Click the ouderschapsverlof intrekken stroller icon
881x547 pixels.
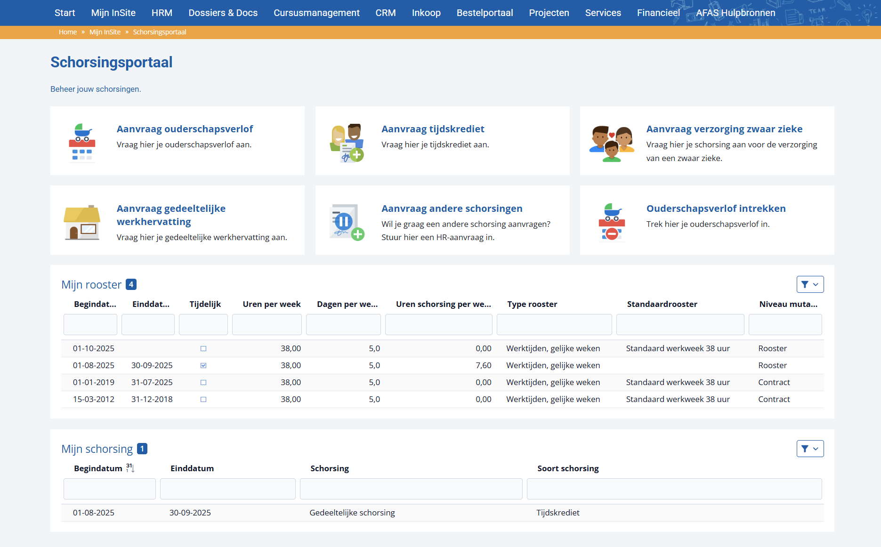(x=612, y=222)
